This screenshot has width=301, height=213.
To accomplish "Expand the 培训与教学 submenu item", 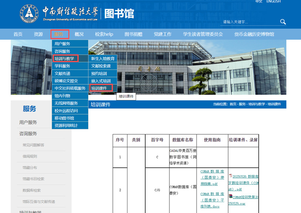I will [65, 58].
